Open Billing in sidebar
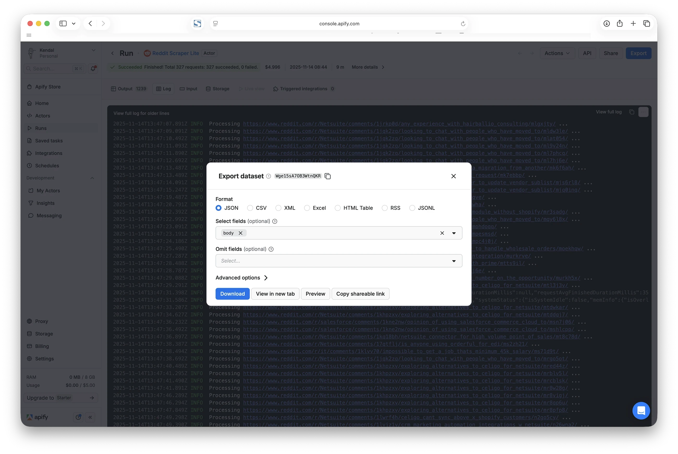Image resolution: width=678 pixels, height=454 pixels. tap(61, 346)
